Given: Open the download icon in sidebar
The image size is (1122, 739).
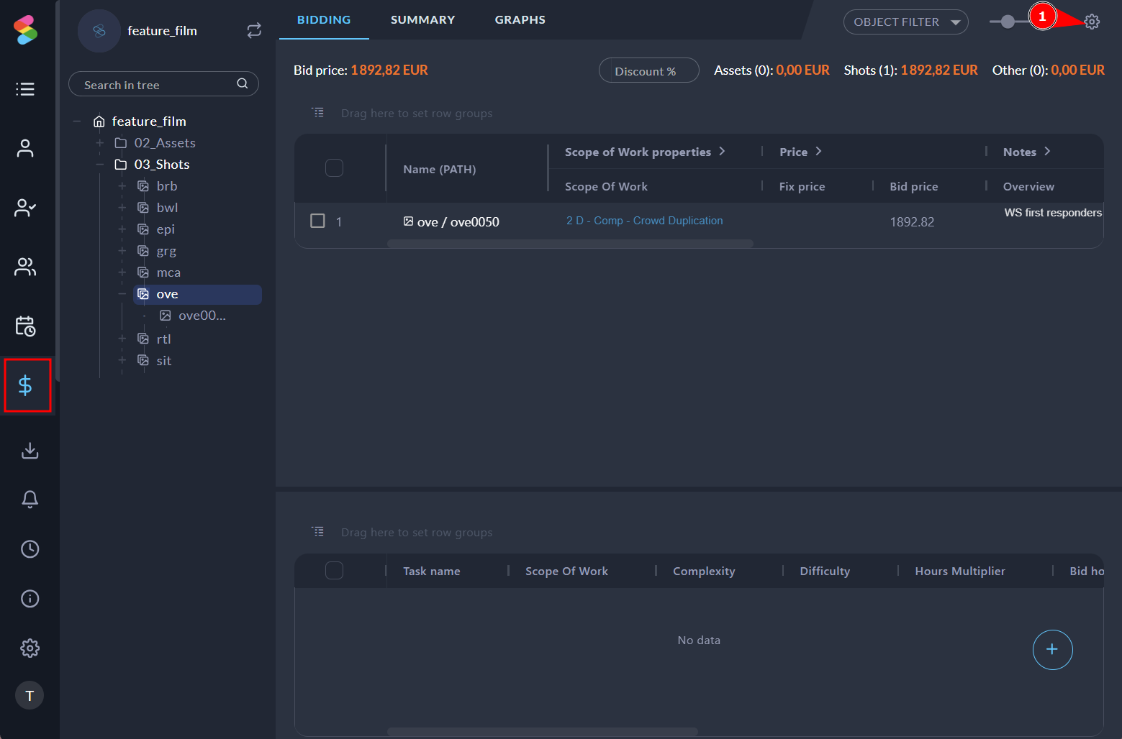Looking at the screenshot, I should (x=30, y=450).
